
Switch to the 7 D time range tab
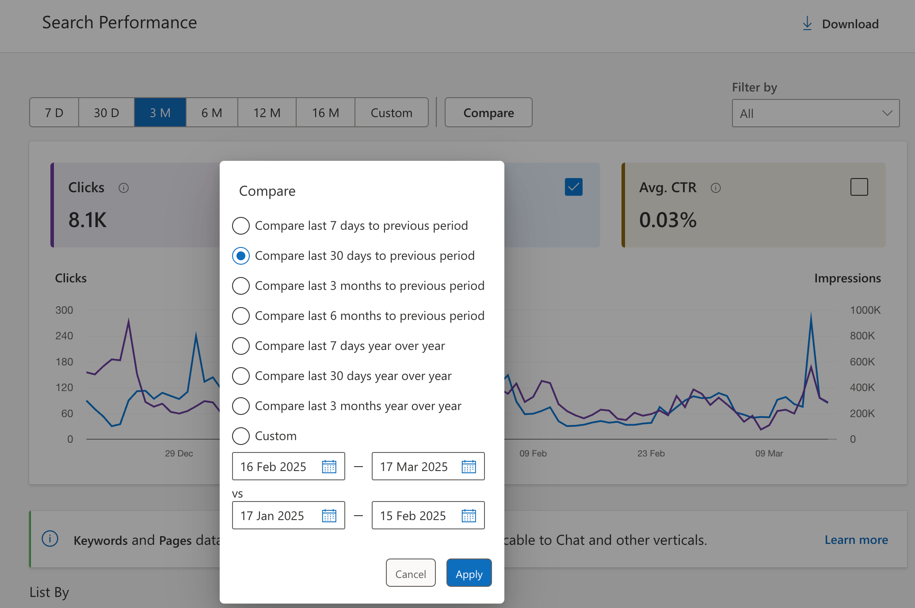(x=54, y=112)
